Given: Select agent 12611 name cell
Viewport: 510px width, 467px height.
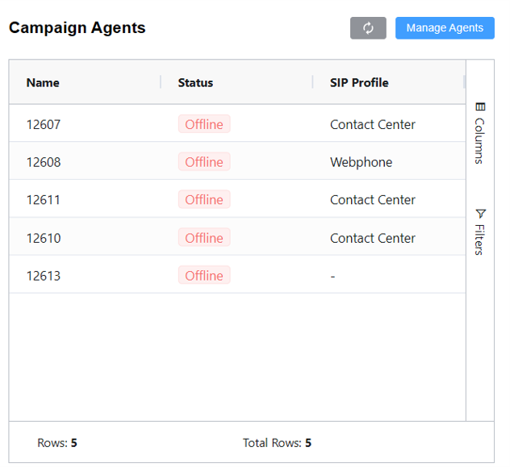Looking at the screenshot, I should (x=44, y=200).
